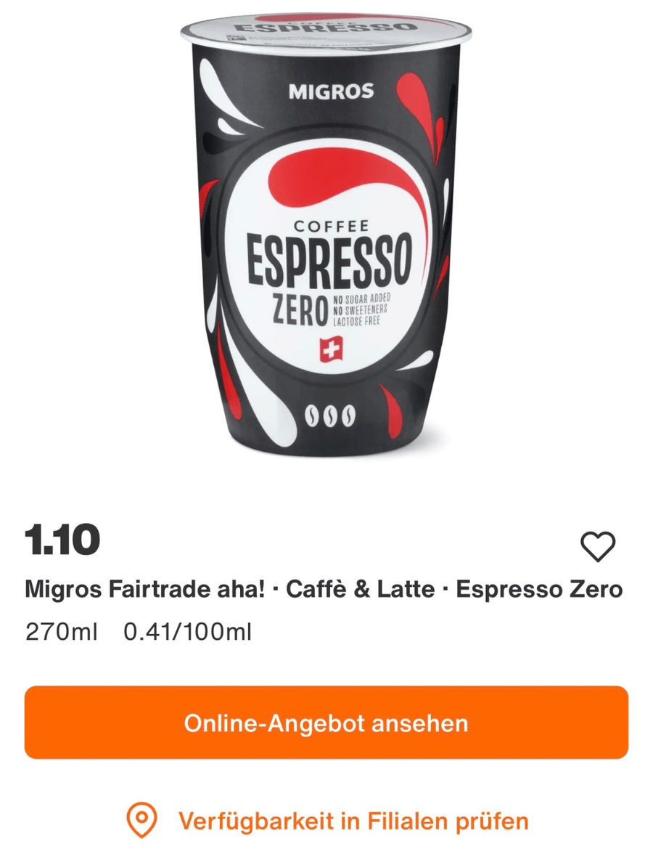Image resolution: width=653 pixels, height=865 pixels.
Task: Add product to favorites with heart icon
Action: point(598,547)
